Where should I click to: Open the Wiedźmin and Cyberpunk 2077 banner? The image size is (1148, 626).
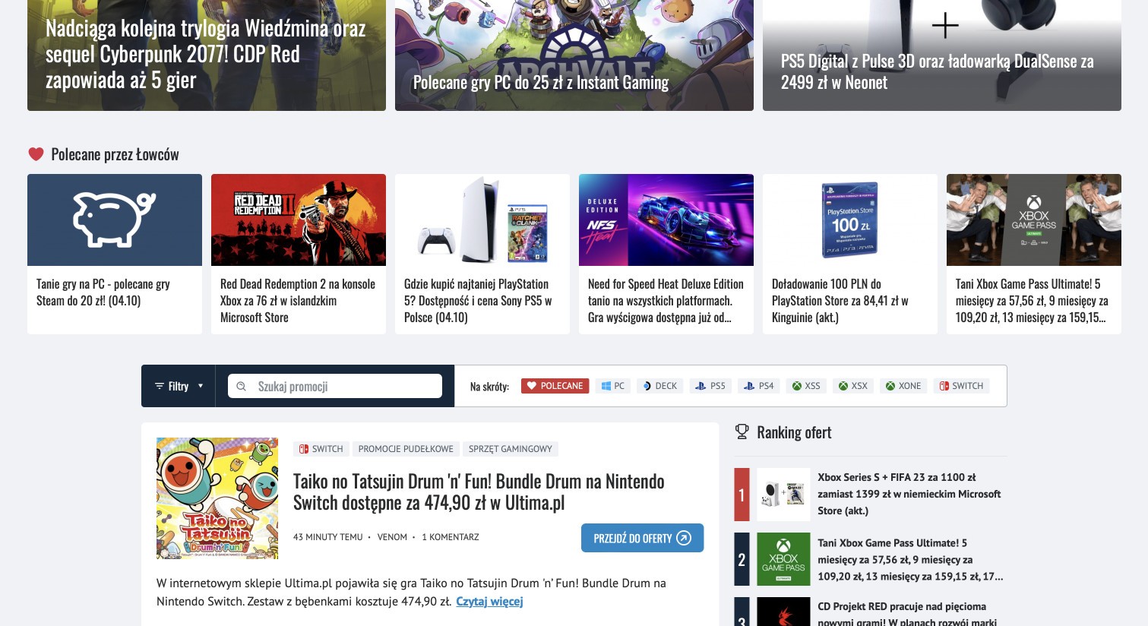(207, 55)
